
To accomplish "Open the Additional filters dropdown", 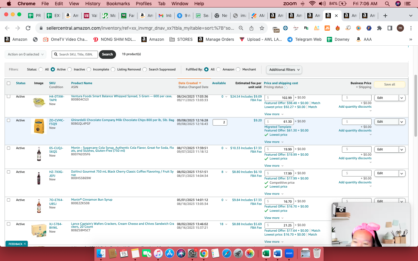I will click(x=284, y=69).
